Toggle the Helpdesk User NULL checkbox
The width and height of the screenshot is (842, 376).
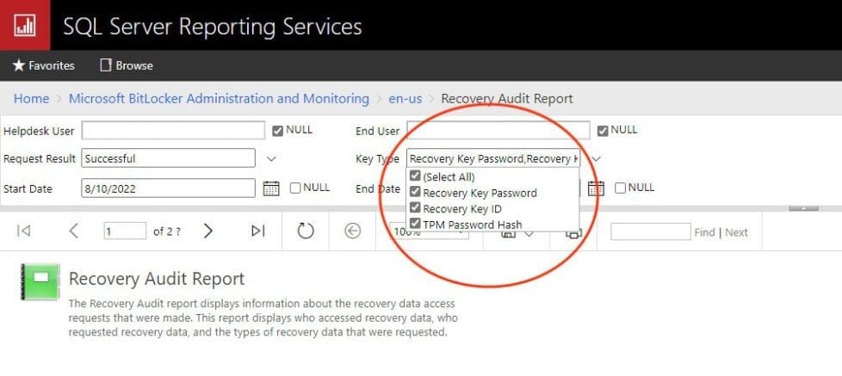click(277, 131)
